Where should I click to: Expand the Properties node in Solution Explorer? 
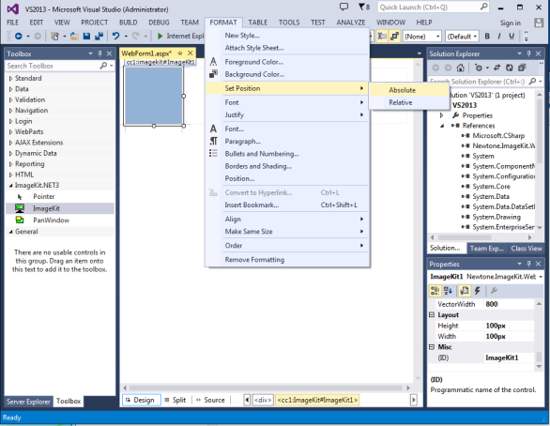442,115
